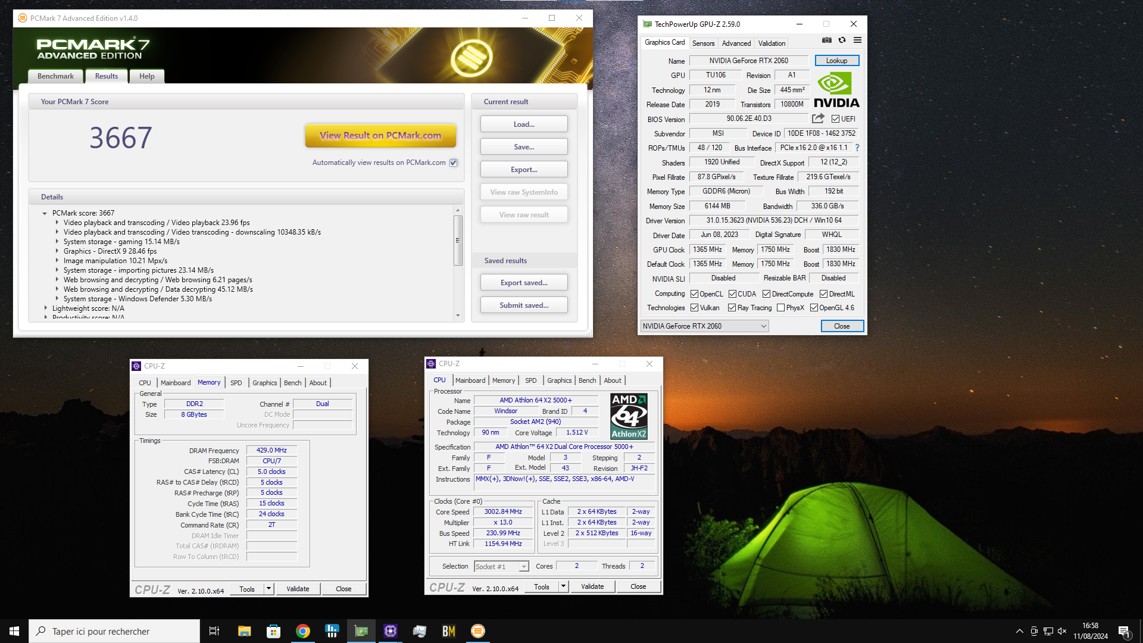Toggle the Ray Tracing checkbox
The width and height of the screenshot is (1143, 643).
point(732,308)
